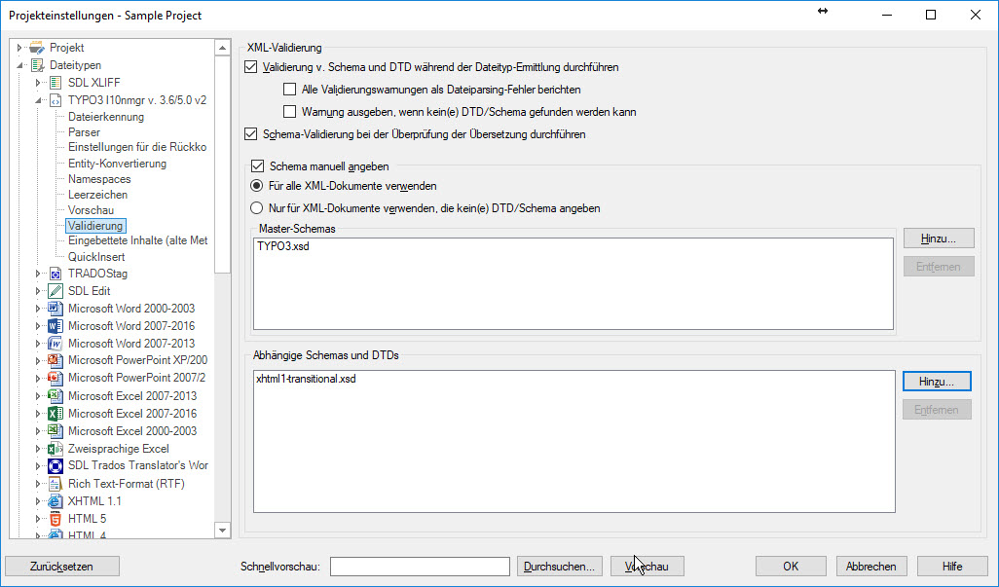Collapse the TYPO3 l10nmgr node
This screenshot has width=999, height=587.
tap(38, 100)
